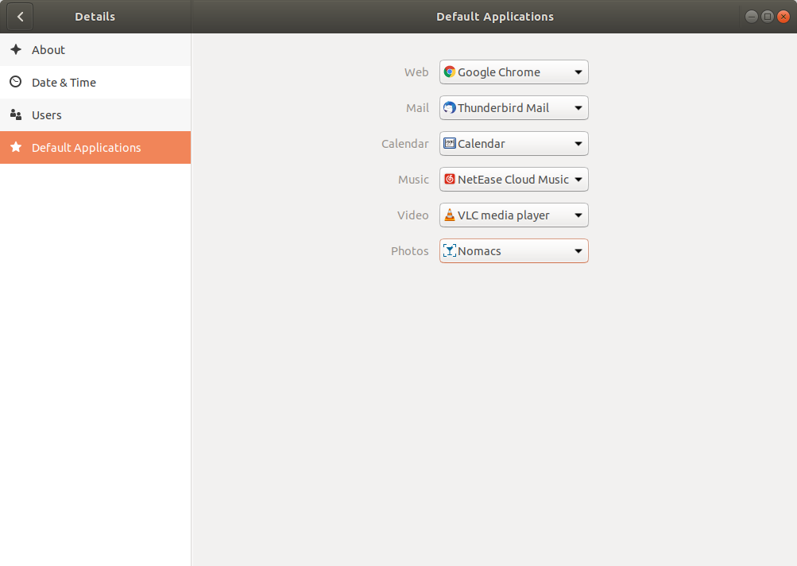Open the Web default browser dropdown arrow
Screen dimensions: 797x566
(578, 72)
